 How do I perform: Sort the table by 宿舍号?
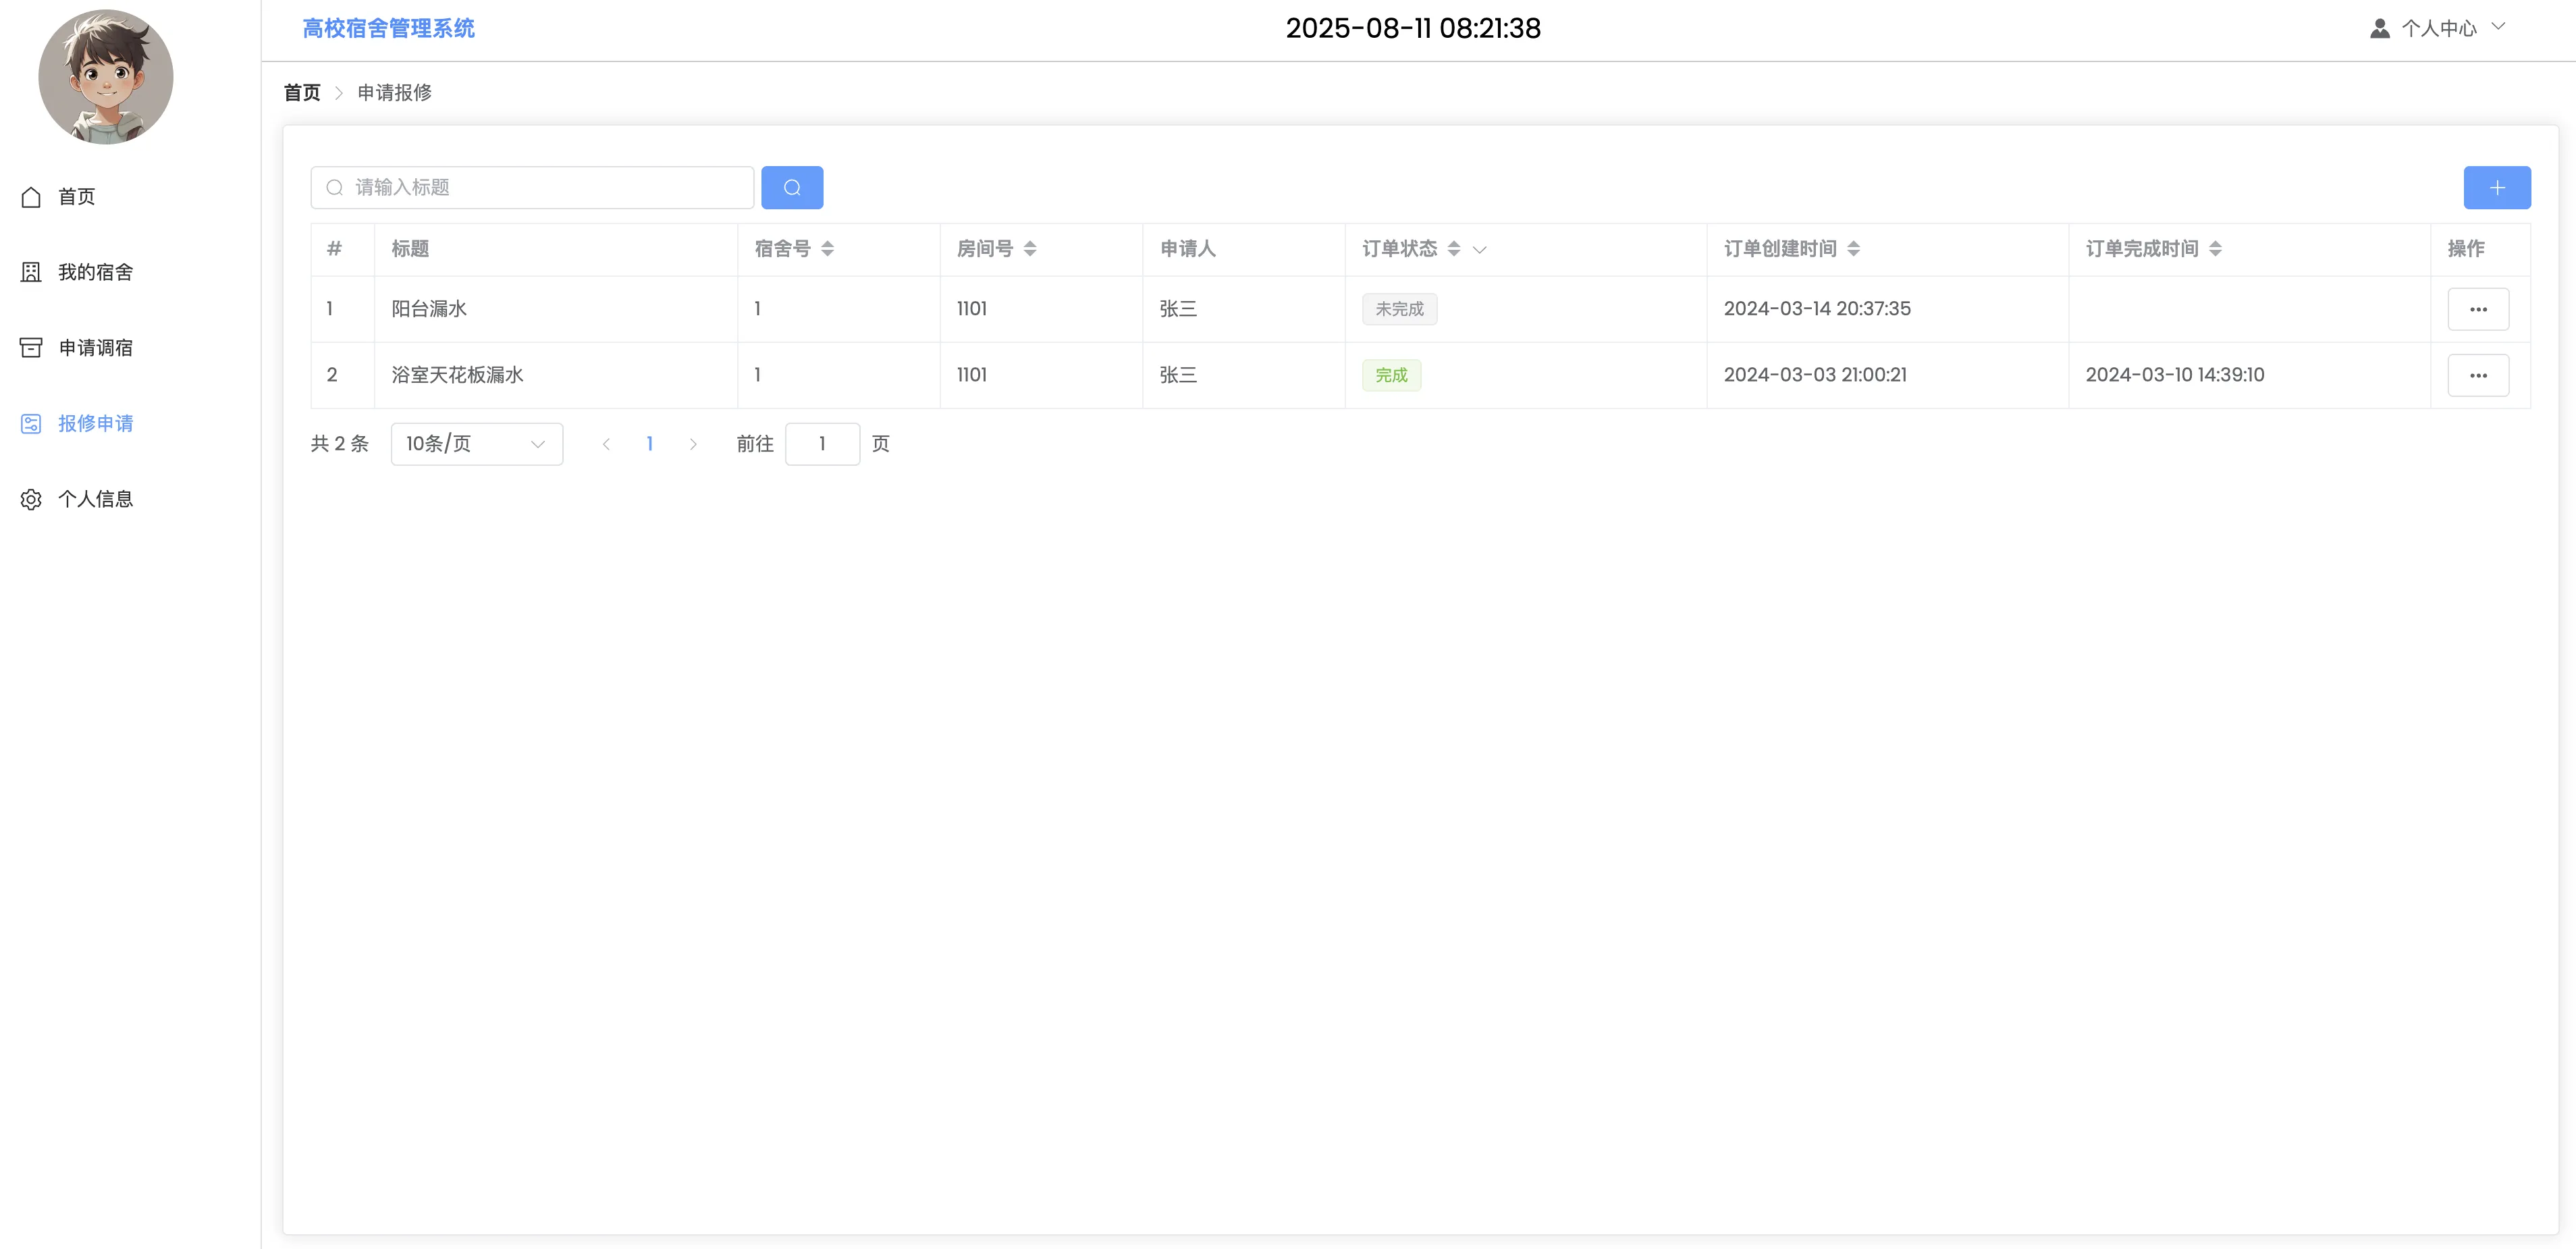tap(827, 249)
